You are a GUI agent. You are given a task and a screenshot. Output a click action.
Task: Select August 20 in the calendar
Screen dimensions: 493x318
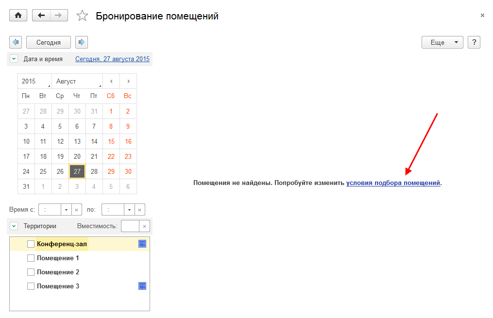coord(77,156)
